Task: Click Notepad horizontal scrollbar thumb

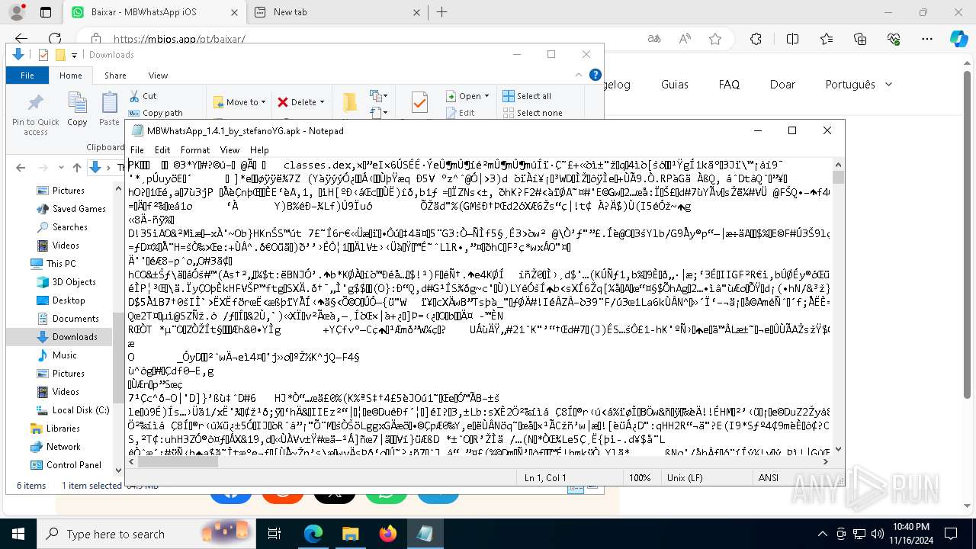Action: (178, 461)
